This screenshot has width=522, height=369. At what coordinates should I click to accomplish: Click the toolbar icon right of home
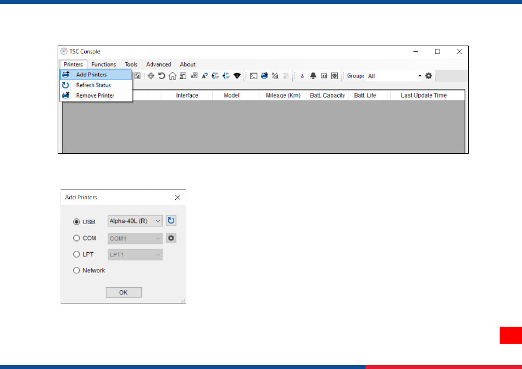(x=183, y=76)
